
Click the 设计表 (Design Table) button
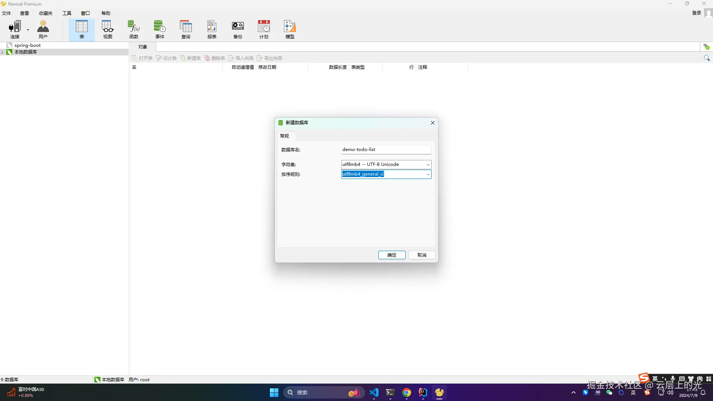coord(166,58)
